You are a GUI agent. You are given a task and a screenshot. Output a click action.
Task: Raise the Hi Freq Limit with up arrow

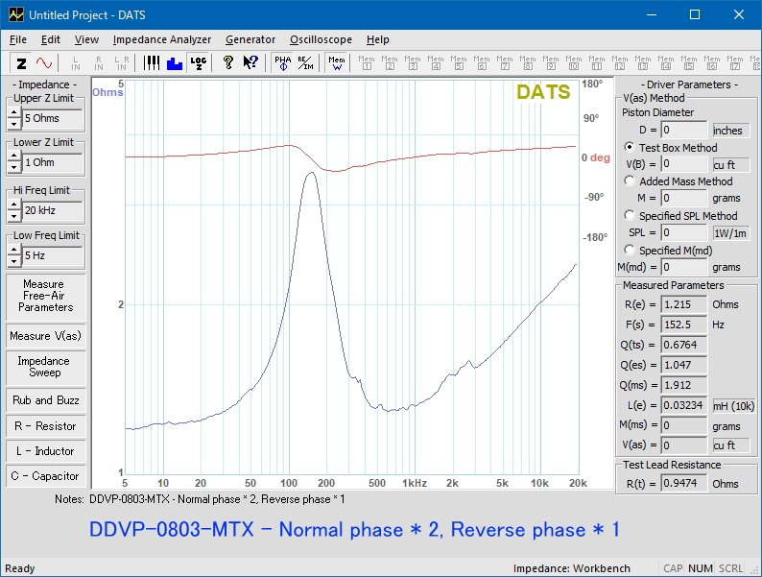[x=14, y=205]
